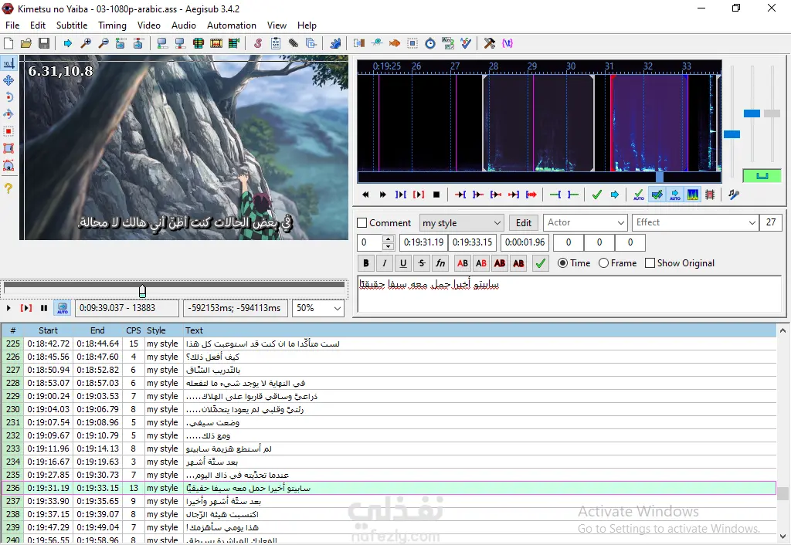Screen dimensions: 791x545
Task: Select the Frame radio button
Action: pyautogui.click(x=603, y=263)
